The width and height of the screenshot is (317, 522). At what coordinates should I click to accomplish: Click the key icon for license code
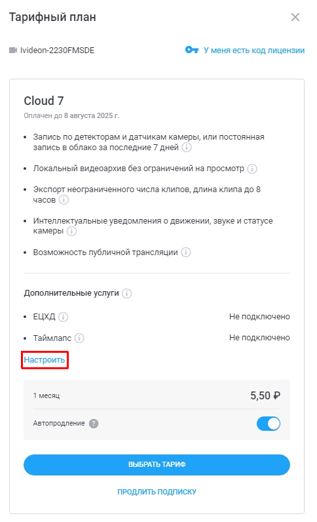click(192, 50)
